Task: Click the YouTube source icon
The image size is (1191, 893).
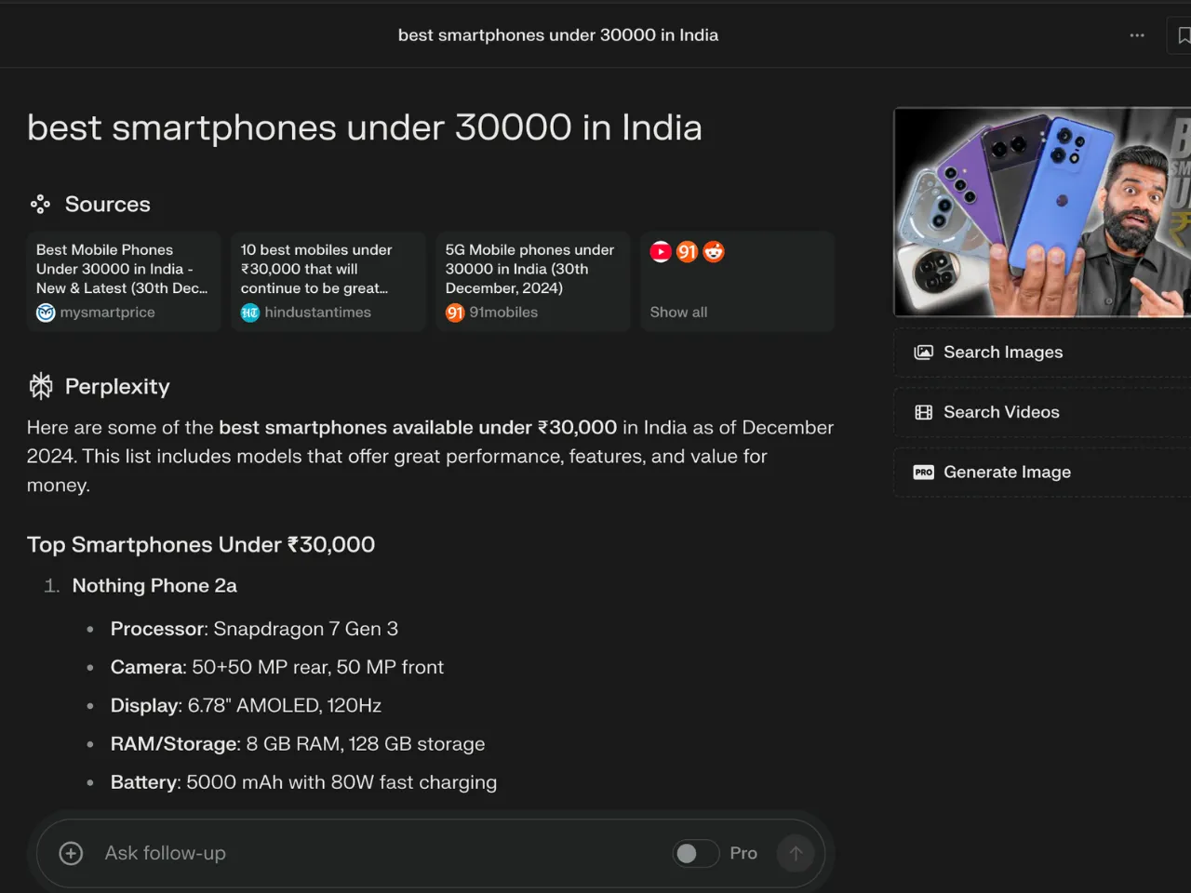Action: 661,251
